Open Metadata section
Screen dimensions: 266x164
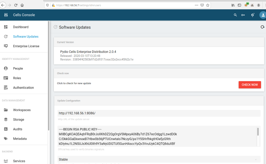[20, 139]
